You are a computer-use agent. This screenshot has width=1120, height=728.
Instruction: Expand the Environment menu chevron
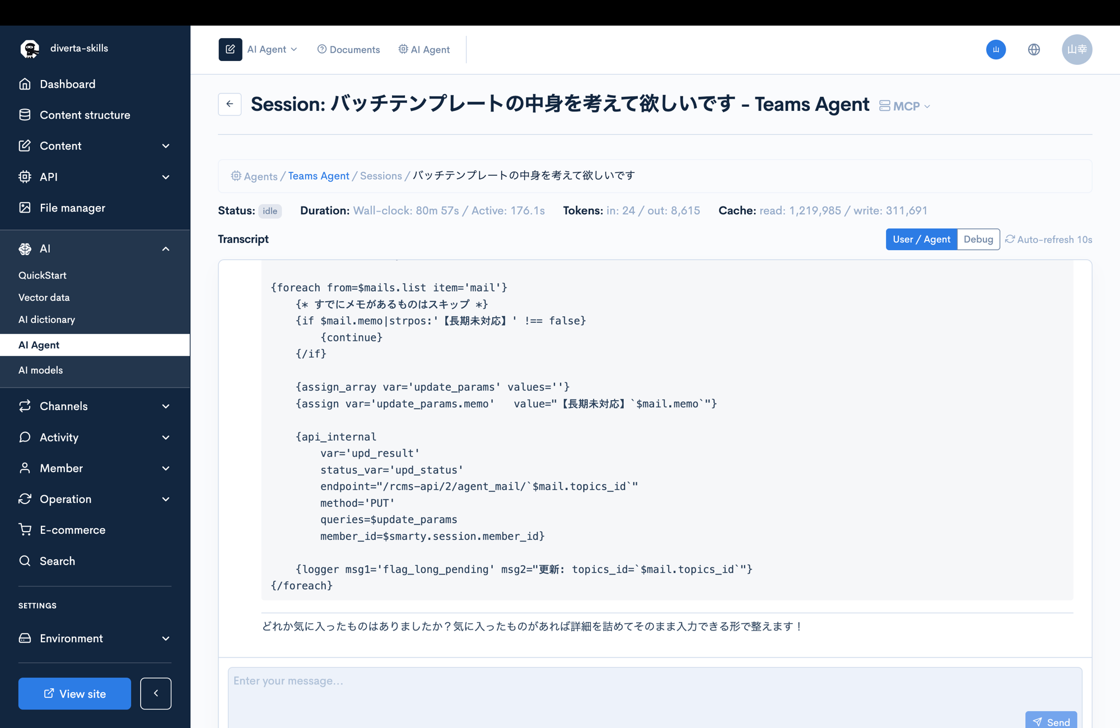coord(166,638)
